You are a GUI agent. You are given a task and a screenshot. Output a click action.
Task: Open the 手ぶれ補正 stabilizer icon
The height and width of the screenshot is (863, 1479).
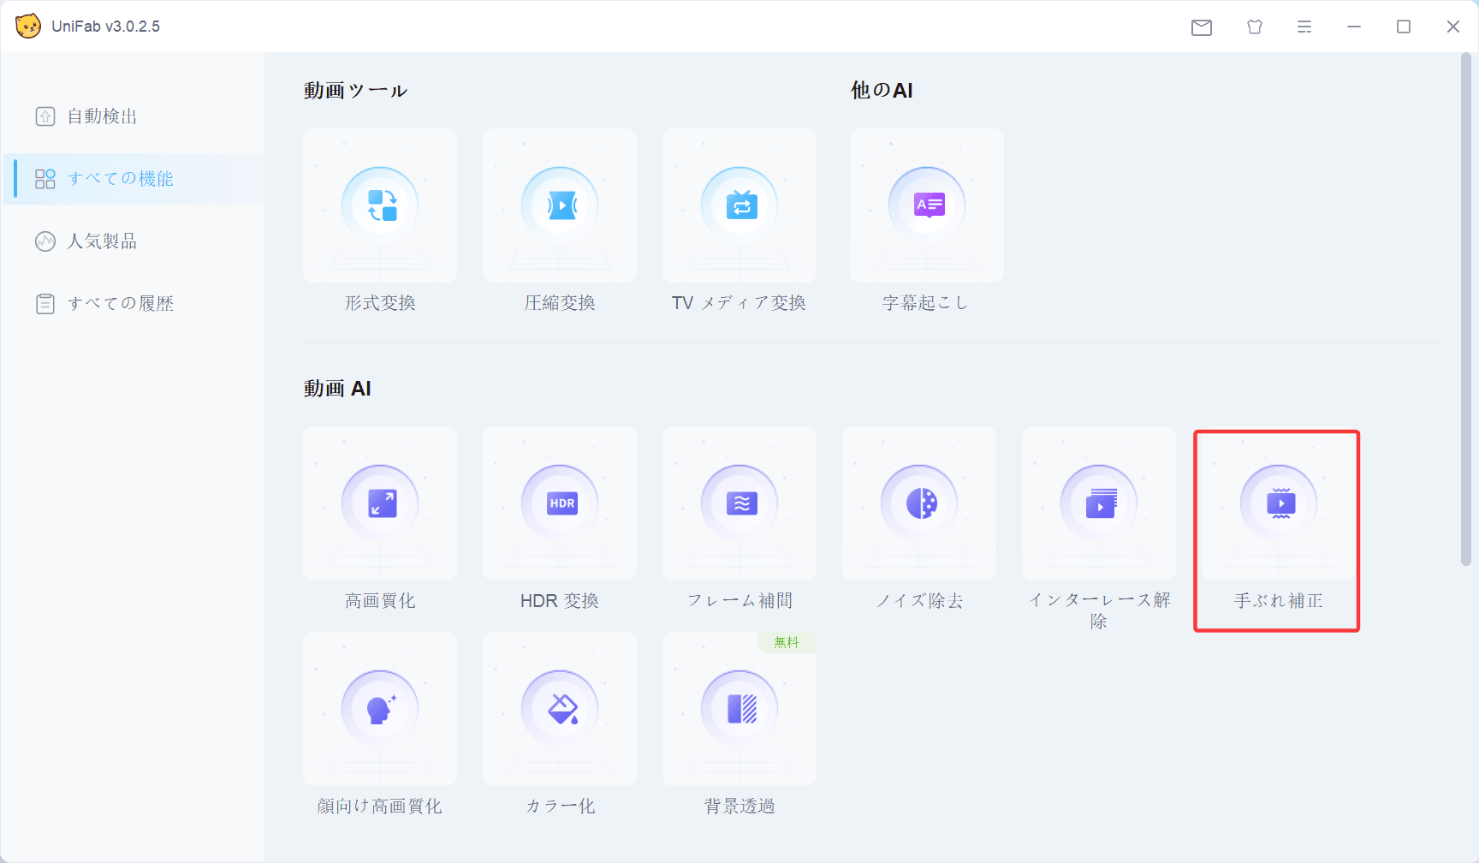tap(1279, 503)
